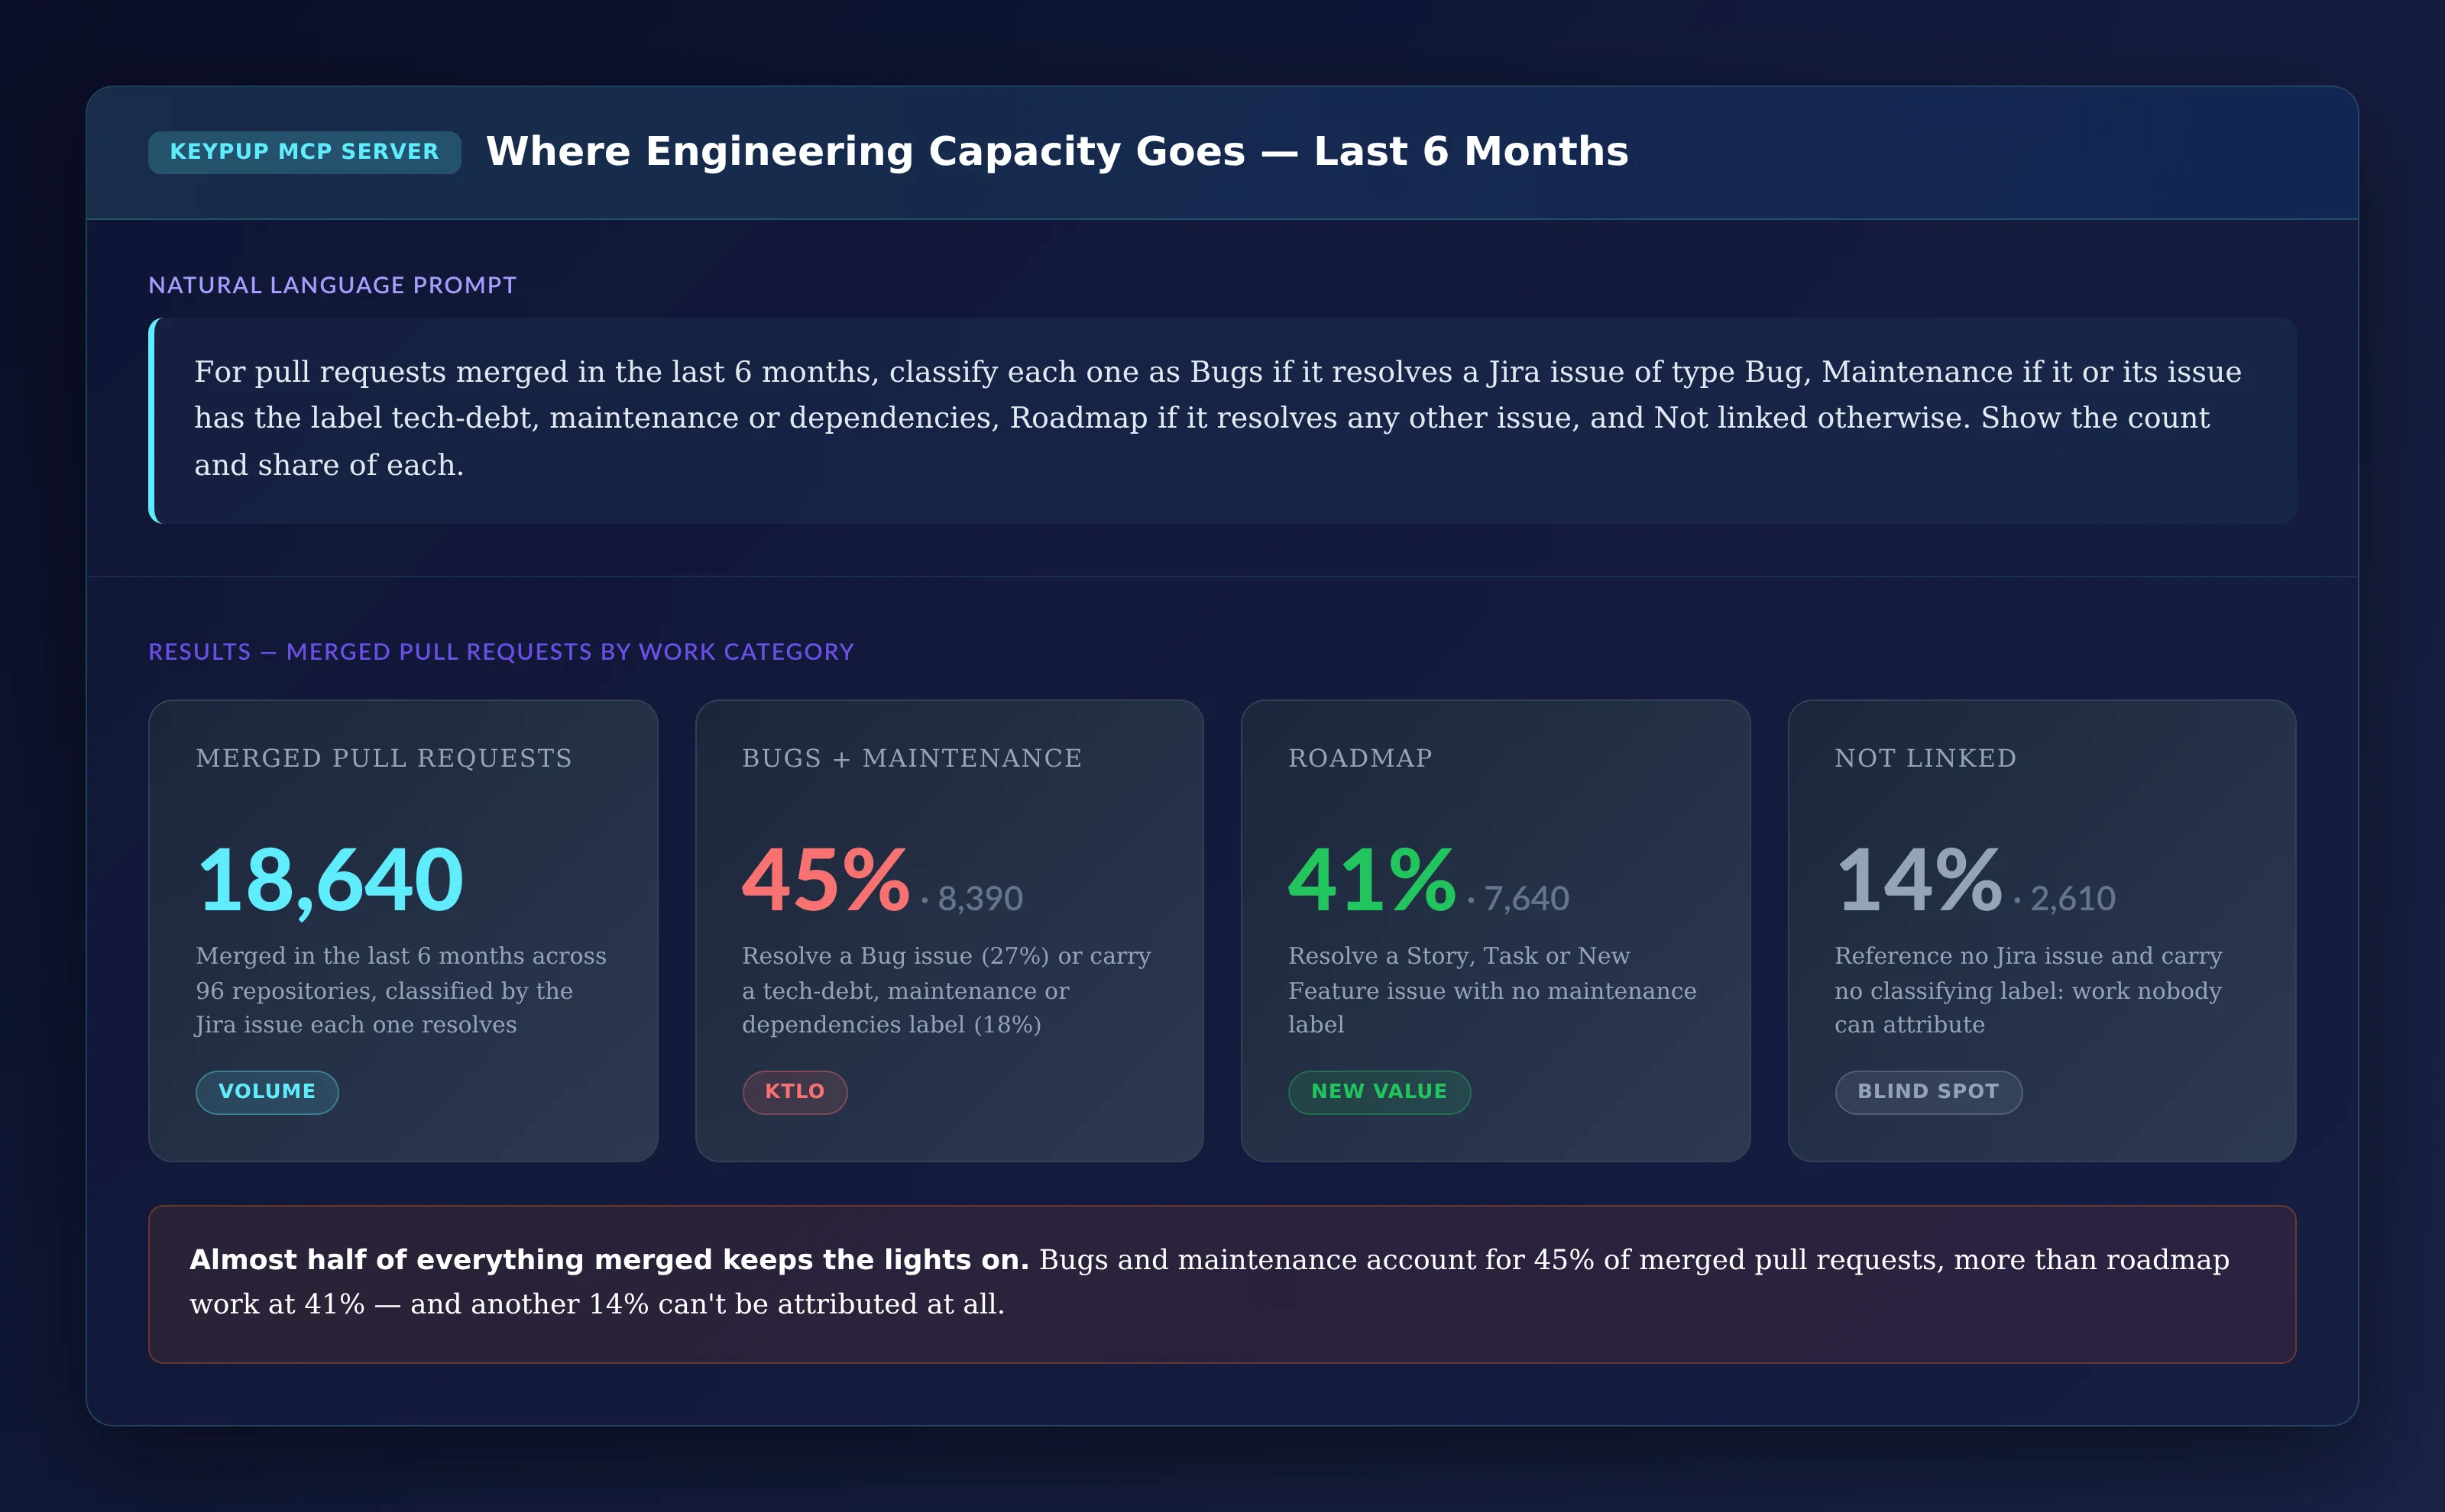Viewport: 2445px width, 1512px height.
Task: Click the NATURAL LANGUAGE PROMPT label
Action: [332, 285]
